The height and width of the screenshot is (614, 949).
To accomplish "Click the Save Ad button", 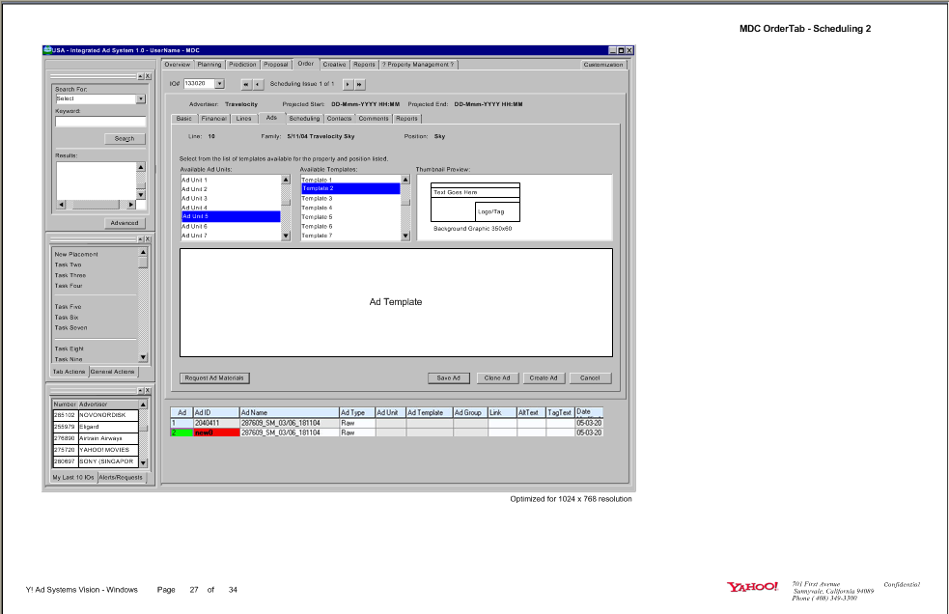I will (447, 377).
